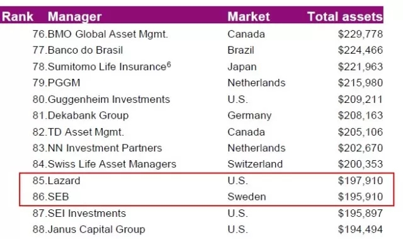Click Janus Capital Group entry
The image size is (403, 239).
[96, 230]
